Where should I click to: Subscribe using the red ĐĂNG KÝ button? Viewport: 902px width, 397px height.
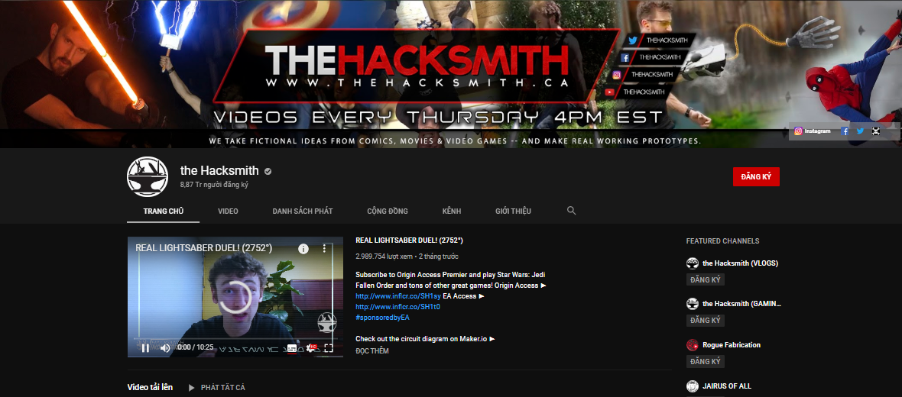(x=756, y=176)
